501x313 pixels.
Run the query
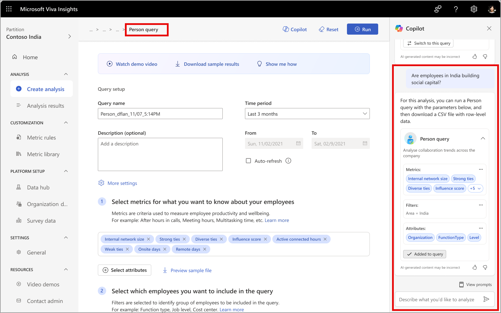tap(363, 29)
